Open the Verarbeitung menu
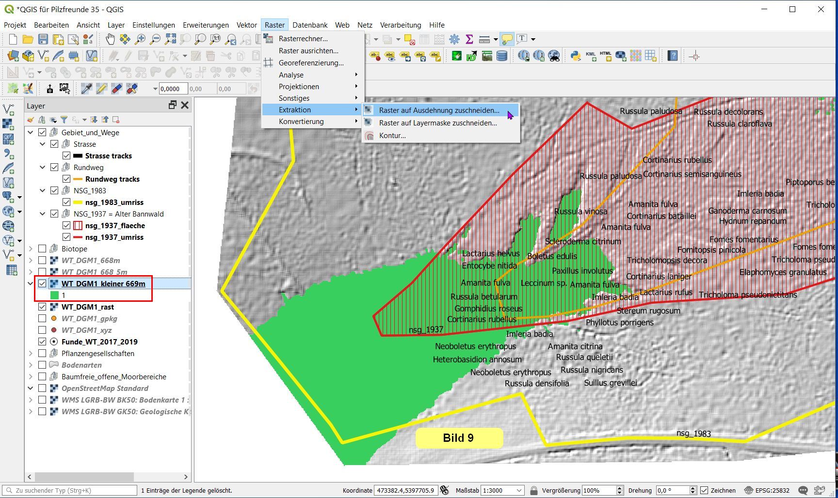Screen dimensions: 838x498 pyautogui.click(x=400, y=25)
